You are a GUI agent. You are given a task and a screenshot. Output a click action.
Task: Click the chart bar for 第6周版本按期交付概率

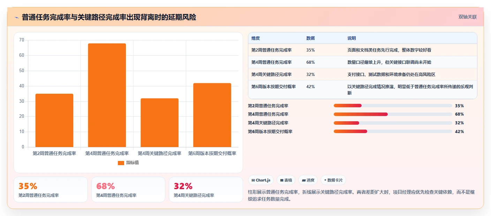tap(212, 115)
